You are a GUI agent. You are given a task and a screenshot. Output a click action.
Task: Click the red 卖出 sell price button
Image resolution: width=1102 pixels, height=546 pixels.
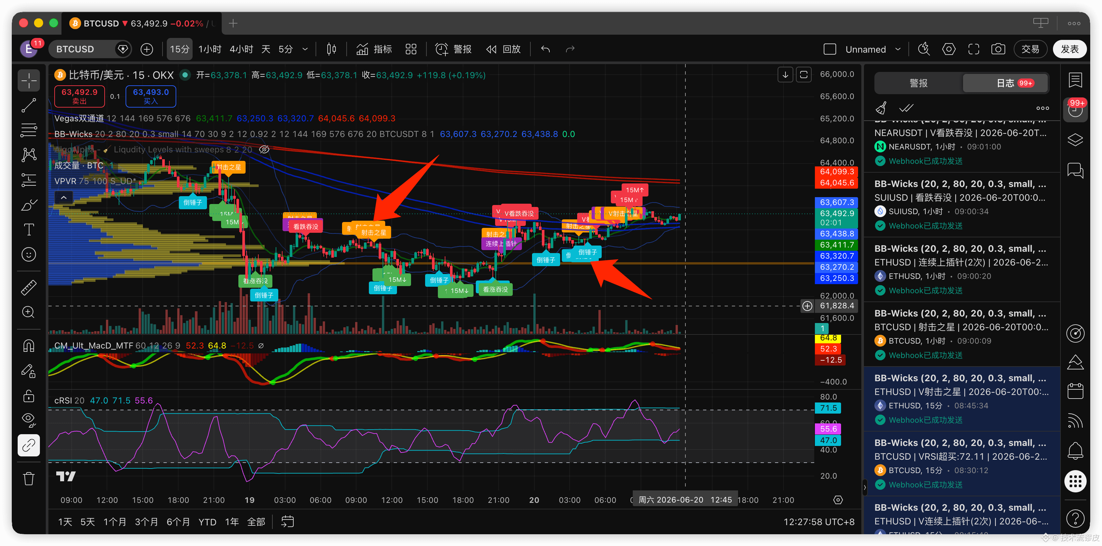pyautogui.click(x=79, y=96)
